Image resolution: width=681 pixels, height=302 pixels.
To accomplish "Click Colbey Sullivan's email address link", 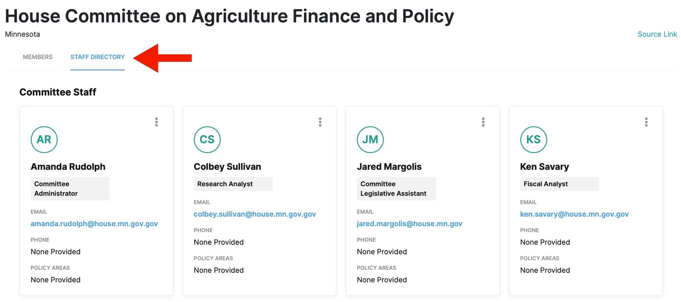I will pyautogui.click(x=254, y=214).
